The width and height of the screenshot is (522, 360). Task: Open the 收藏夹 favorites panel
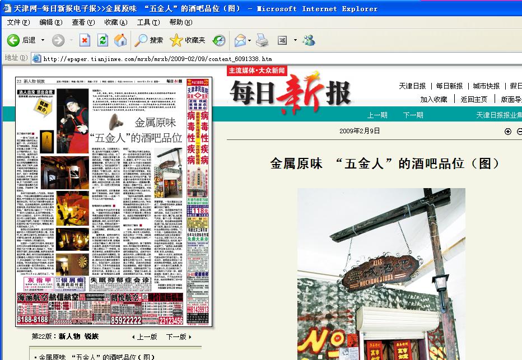pos(188,40)
